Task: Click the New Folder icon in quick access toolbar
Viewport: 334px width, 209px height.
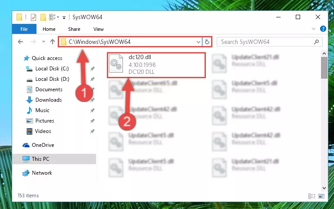Action: click(x=43, y=17)
